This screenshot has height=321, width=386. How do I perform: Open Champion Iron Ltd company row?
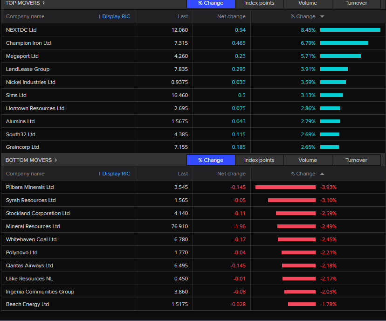point(193,43)
